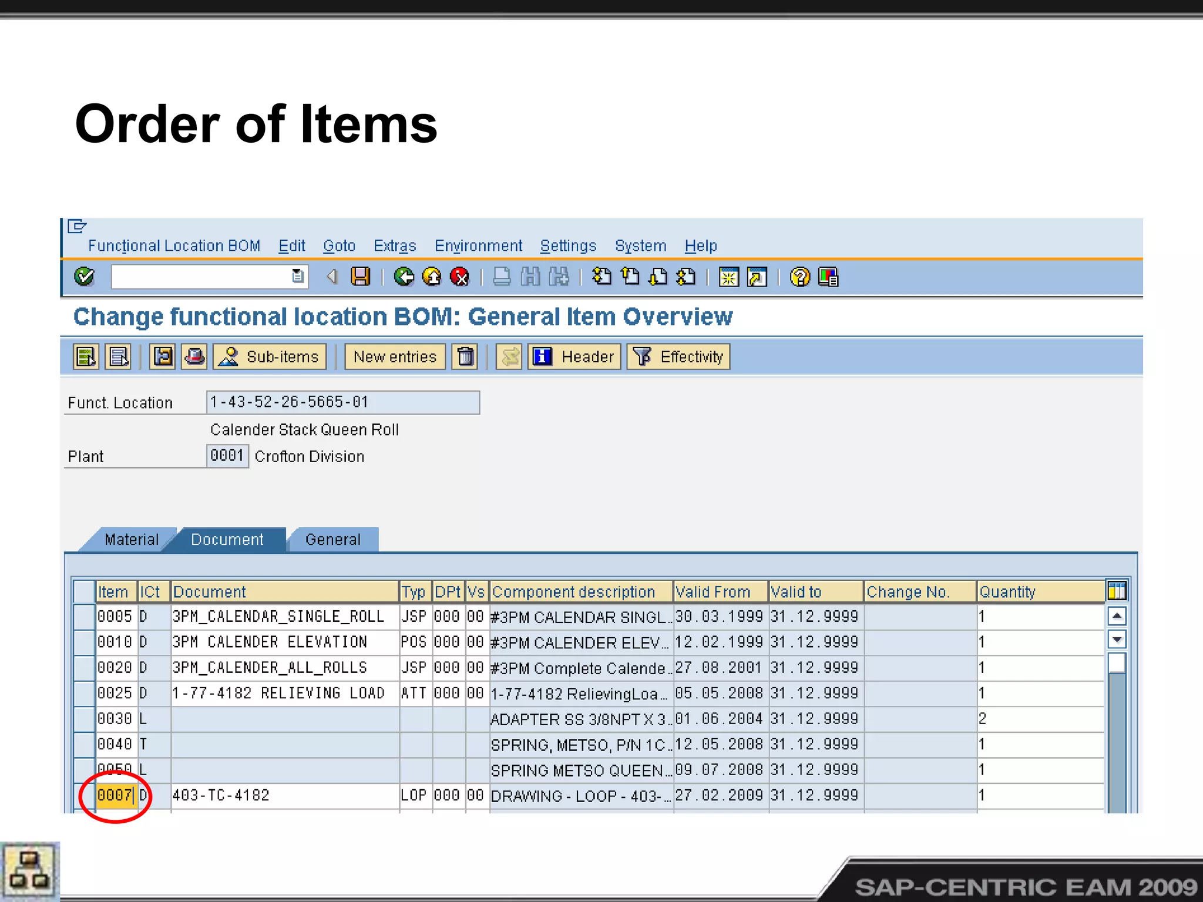1203x902 pixels.
Task: Click the Create New Session icon
Action: point(728,277)
